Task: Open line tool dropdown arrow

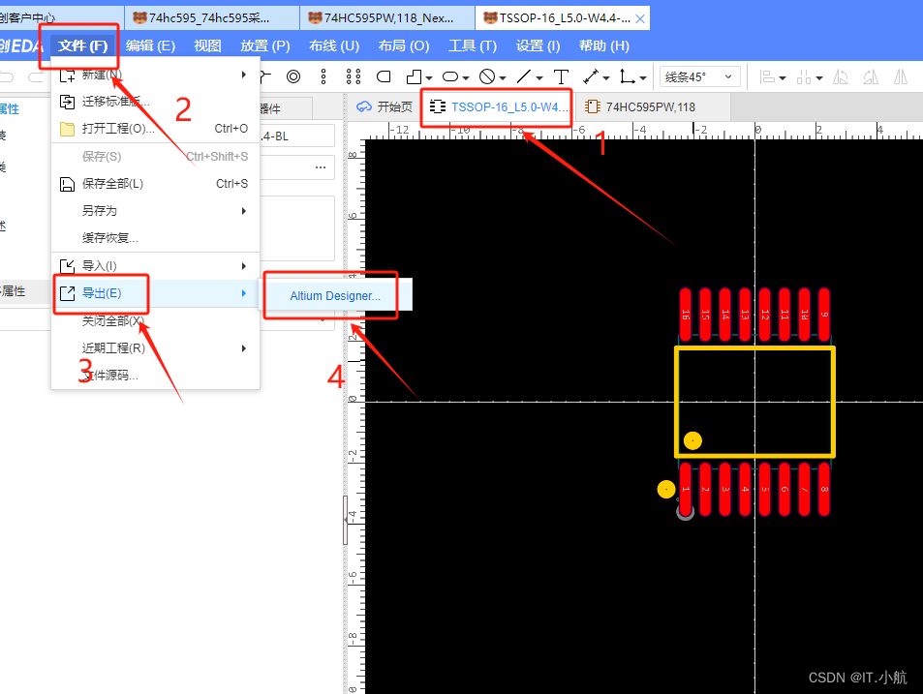Action: click(x=538, y=77)
